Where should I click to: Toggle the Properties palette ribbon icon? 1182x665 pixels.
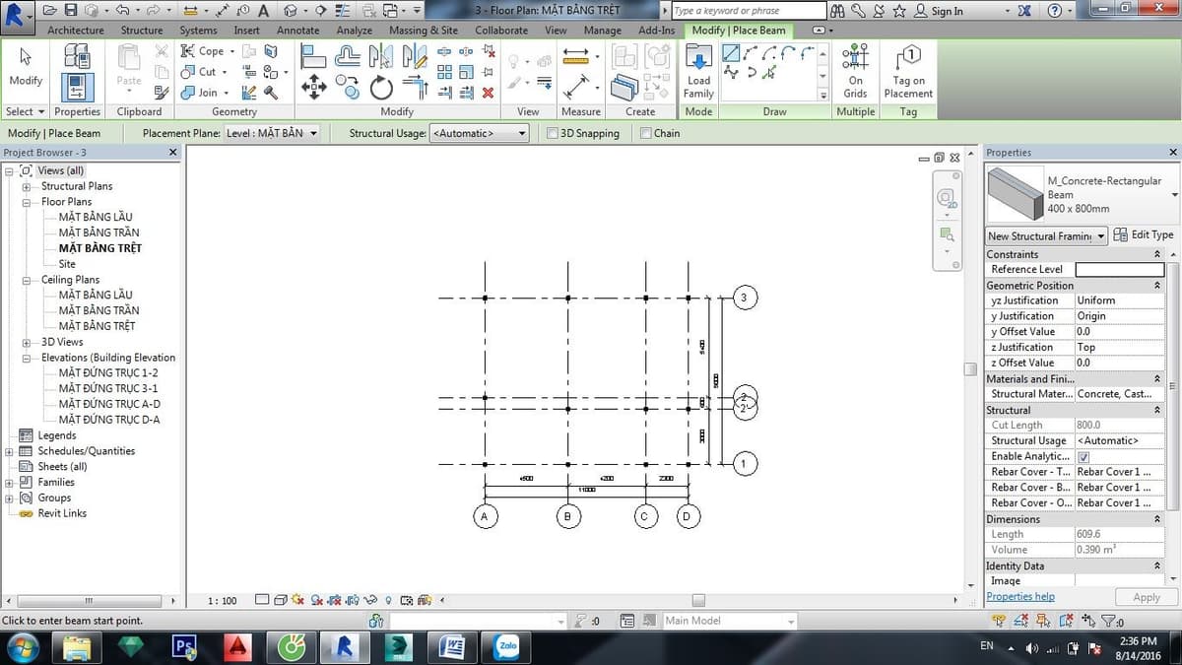point(77,88)
